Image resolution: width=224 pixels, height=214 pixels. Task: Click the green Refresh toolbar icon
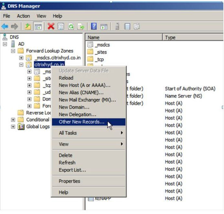click(71, 27)
